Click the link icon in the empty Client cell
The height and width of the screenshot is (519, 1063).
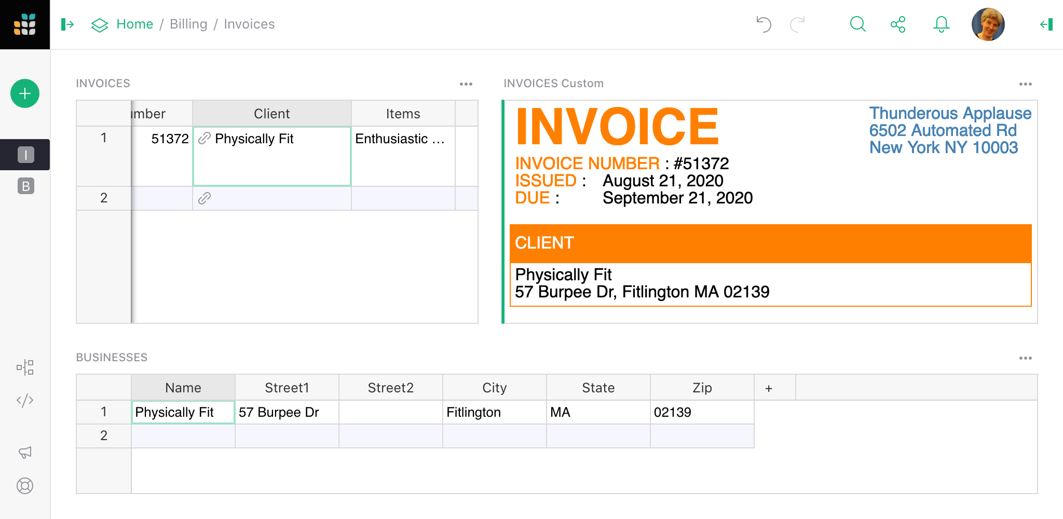205,198
